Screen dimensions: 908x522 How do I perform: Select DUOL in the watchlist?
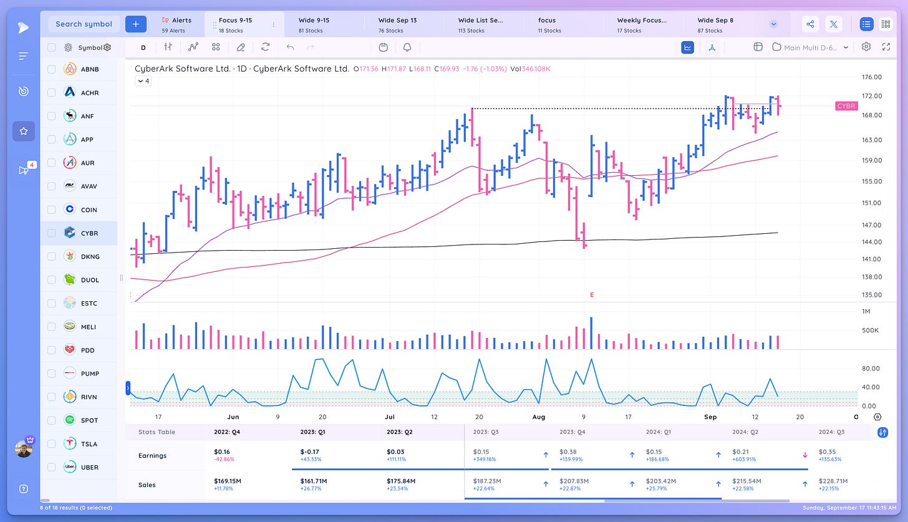[x=79, y=280]
